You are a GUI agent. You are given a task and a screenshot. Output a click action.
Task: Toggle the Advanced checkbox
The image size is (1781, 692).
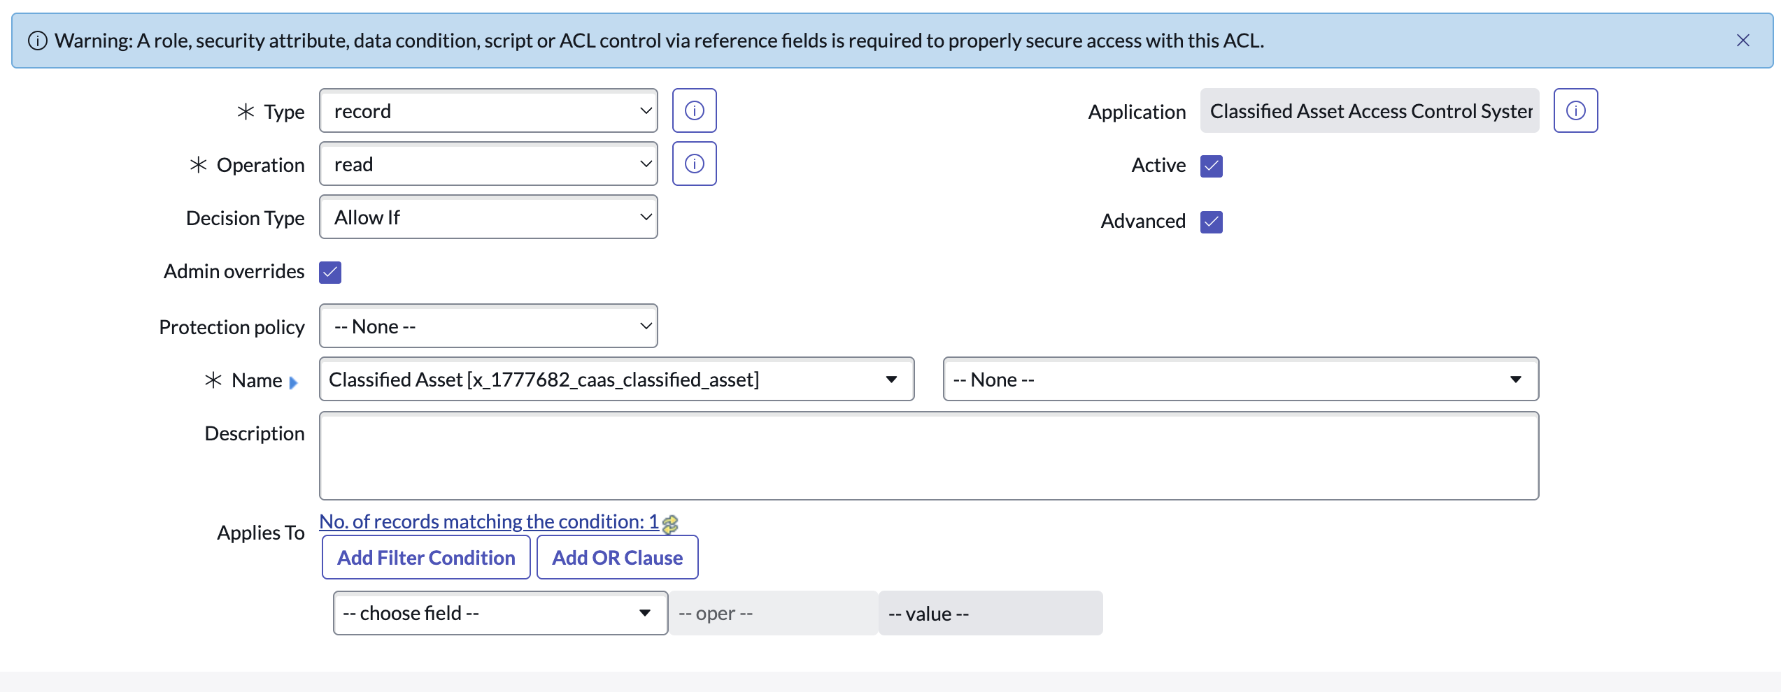[x=1211, y=222]
